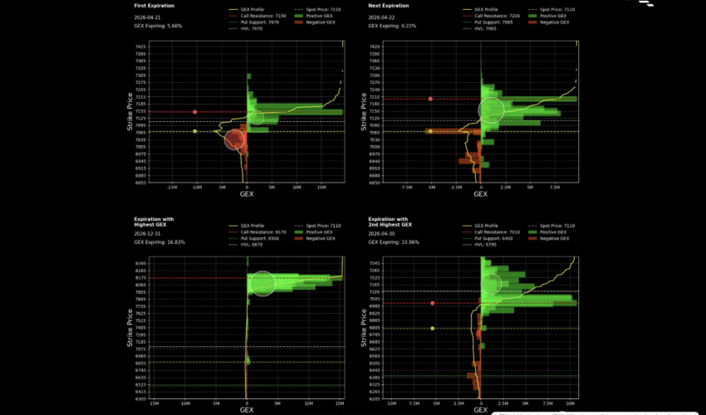Click green circled cluster in 2nd Highest GEX chart
The width and height of the screenshot is (706, 415).
pos(491,284)
